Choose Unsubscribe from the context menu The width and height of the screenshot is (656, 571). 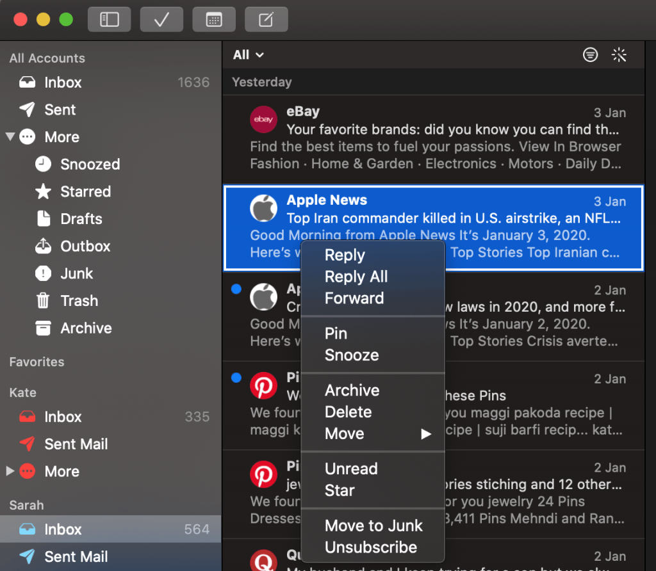373,547
